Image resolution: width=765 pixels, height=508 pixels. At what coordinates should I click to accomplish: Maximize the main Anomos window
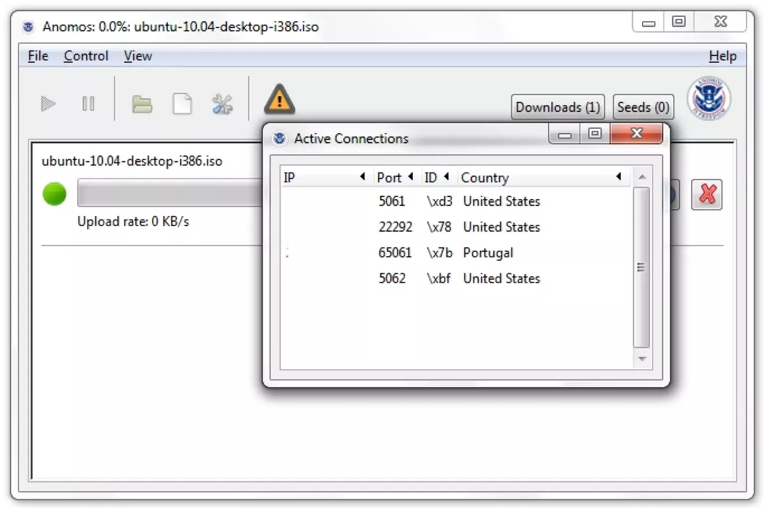[x=679, y=22]
